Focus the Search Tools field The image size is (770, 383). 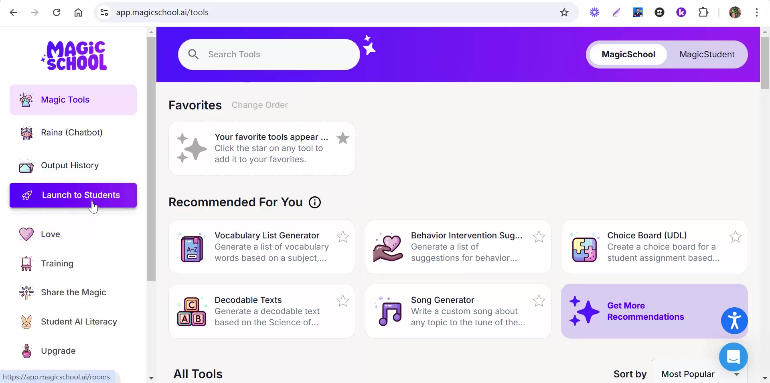click(269, 54)
